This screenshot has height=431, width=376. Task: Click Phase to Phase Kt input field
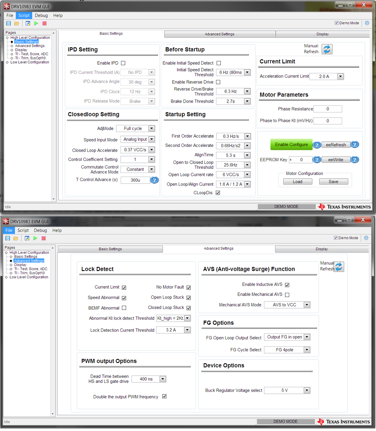[328, 121]
